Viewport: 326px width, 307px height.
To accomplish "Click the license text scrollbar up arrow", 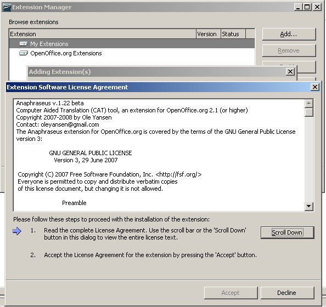I will pos(309,103).
